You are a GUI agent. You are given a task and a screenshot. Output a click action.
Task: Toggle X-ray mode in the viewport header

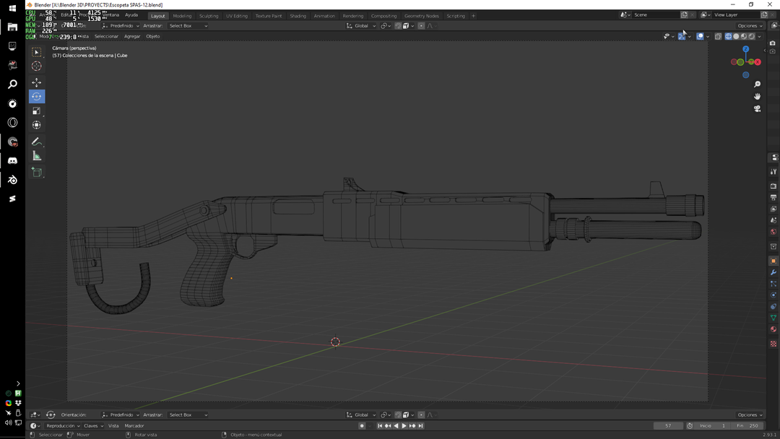(x=718, y=36)
